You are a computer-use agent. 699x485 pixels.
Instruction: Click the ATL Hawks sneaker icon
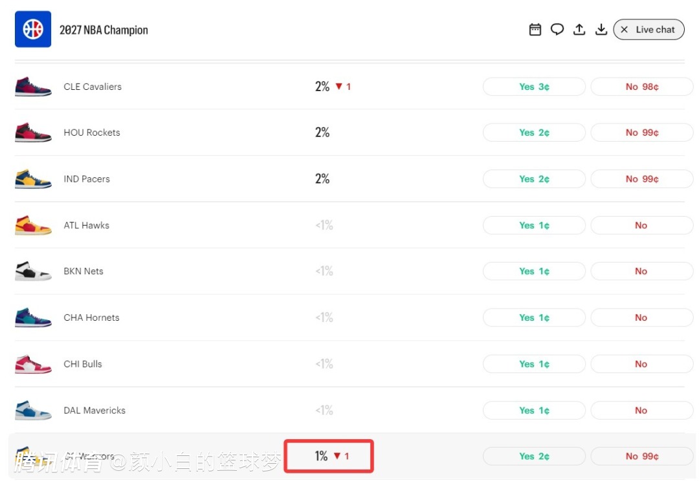pyautogui.click(x=33, y=225)
